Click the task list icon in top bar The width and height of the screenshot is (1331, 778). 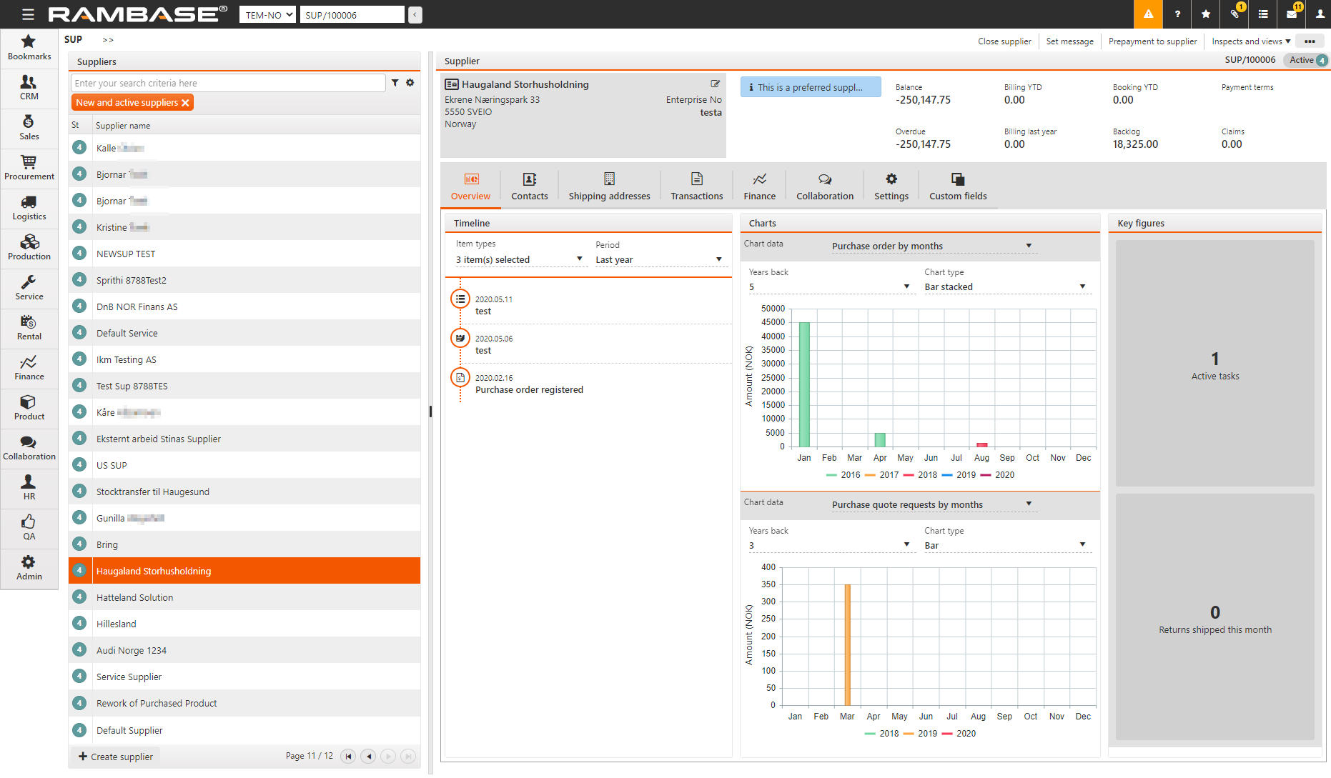[x=1263, y=14]
